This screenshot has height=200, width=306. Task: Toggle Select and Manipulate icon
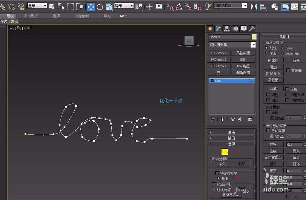[x=149, y=7]
